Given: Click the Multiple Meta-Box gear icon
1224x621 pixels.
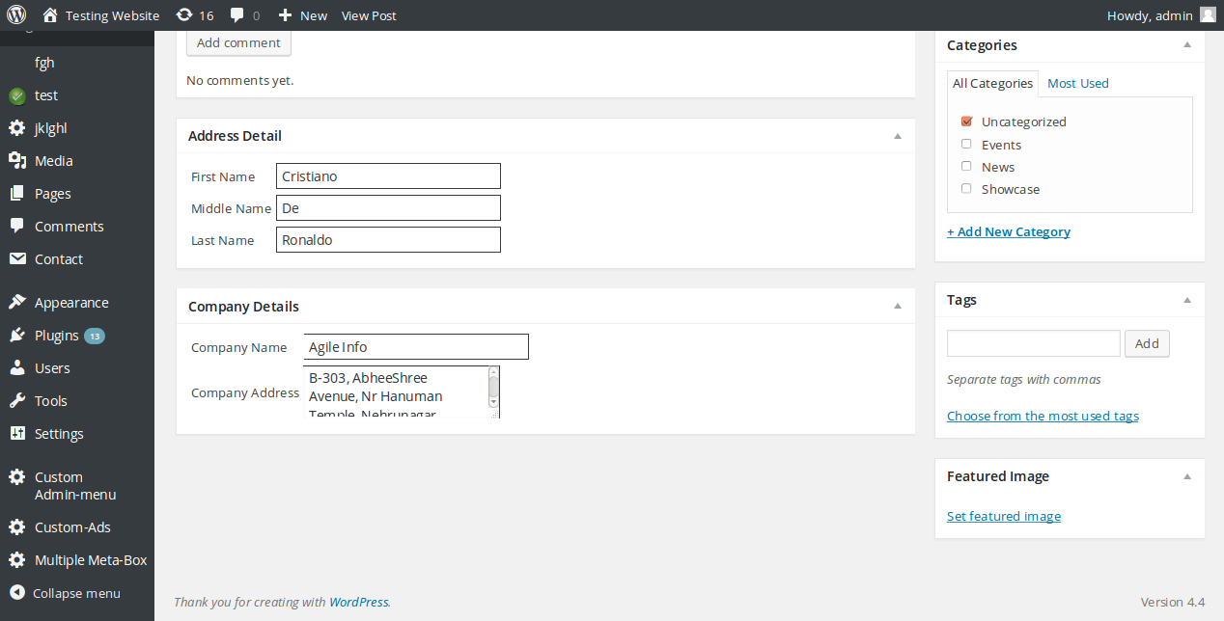Looking at the screenshot, I should tap(16, 560).
